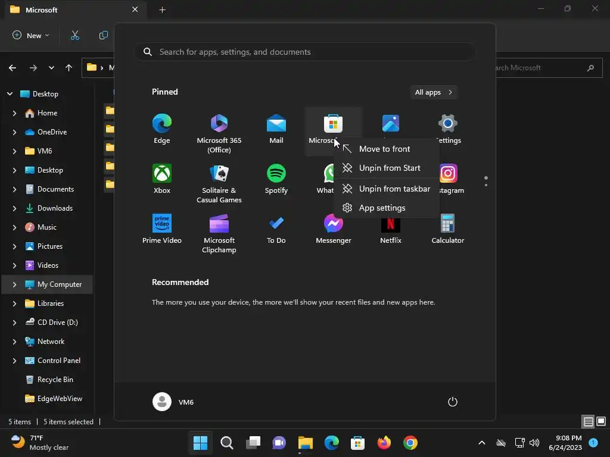Open the Prime Video pinned app

(162, 230)
